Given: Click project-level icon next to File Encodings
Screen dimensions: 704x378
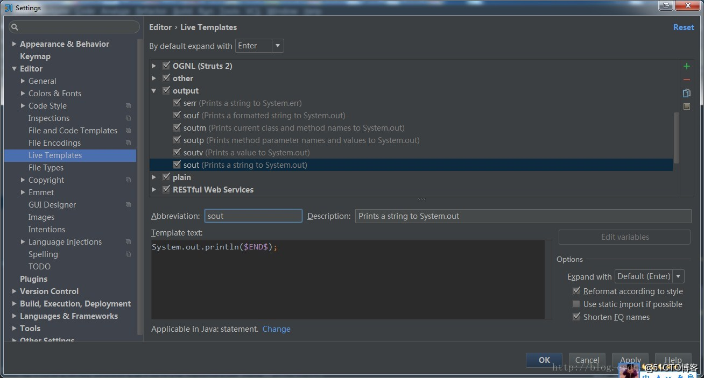Looking at the screenshot, I should (x=128, y=143).
